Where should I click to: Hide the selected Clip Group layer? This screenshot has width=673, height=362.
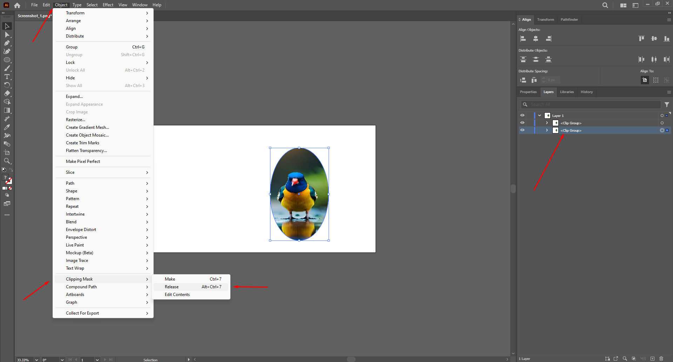point(522,130)
